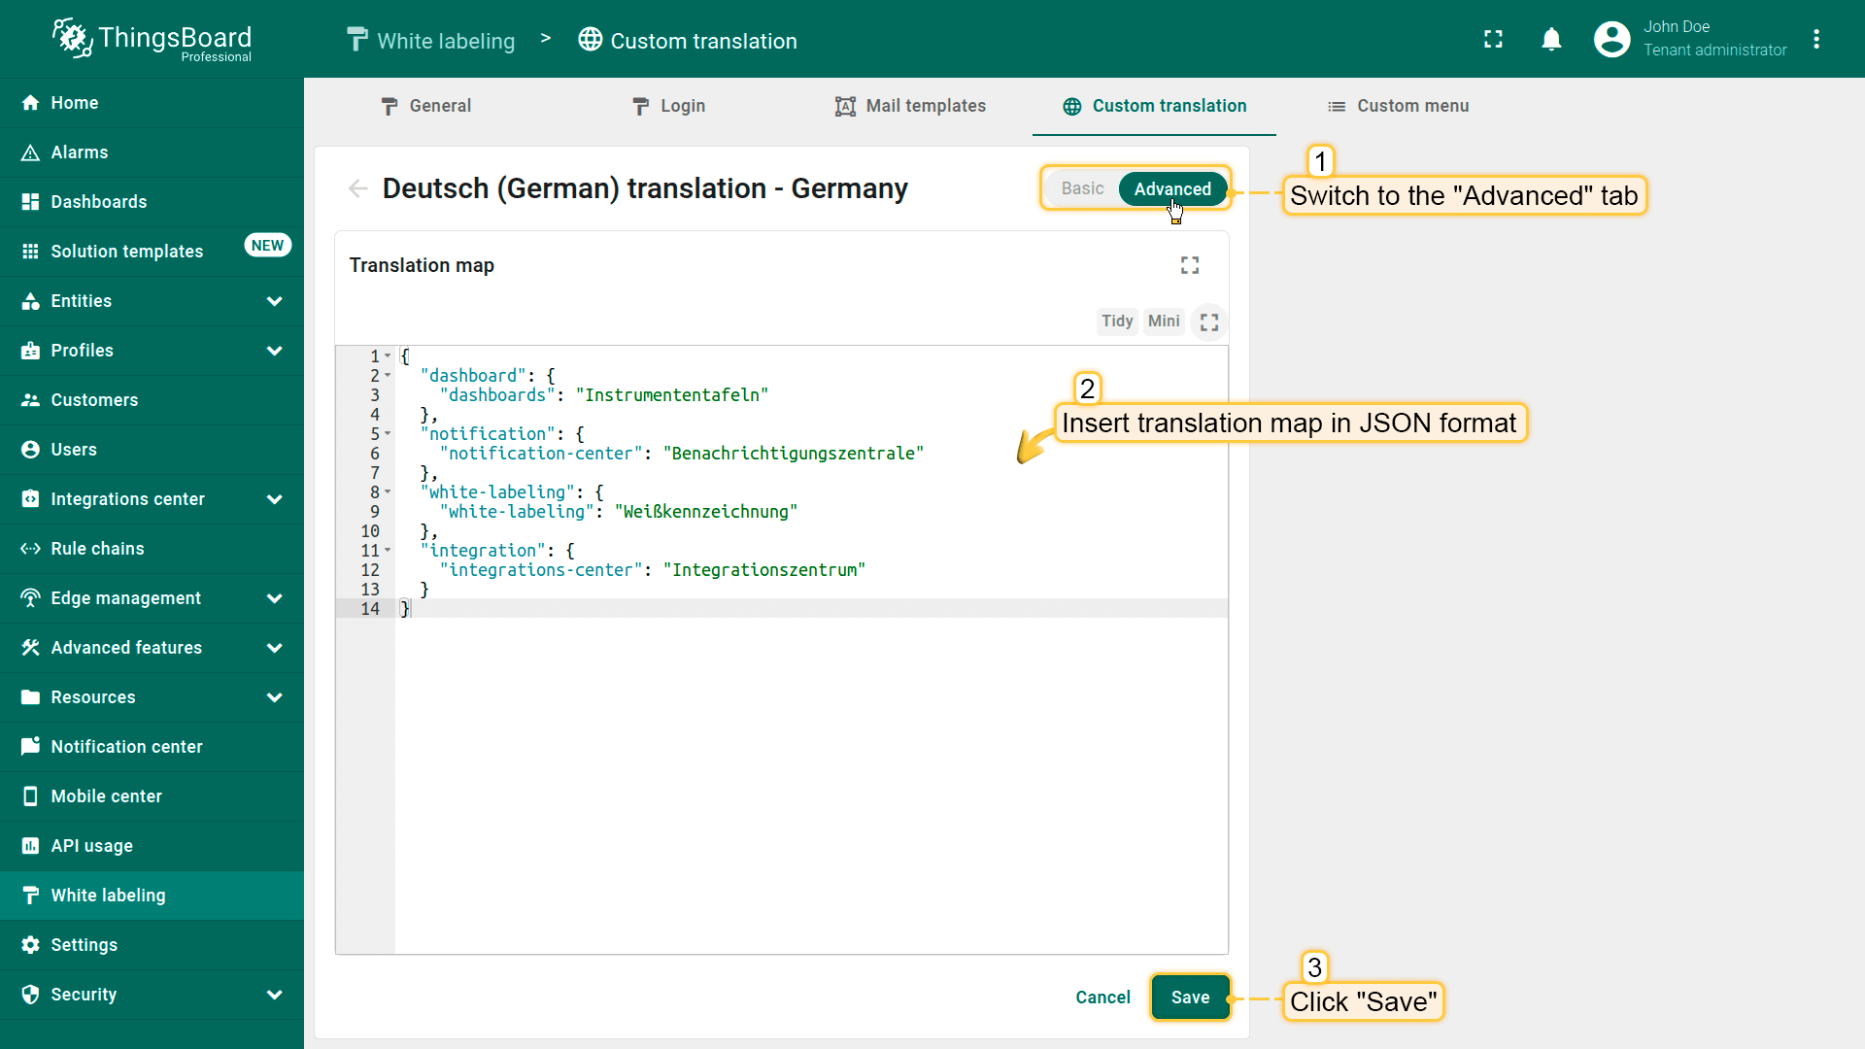Screen dimensions: 1865x1049
Task: Click the editor fullscreen icon next to Mini
Action: tap(1208, 322)
